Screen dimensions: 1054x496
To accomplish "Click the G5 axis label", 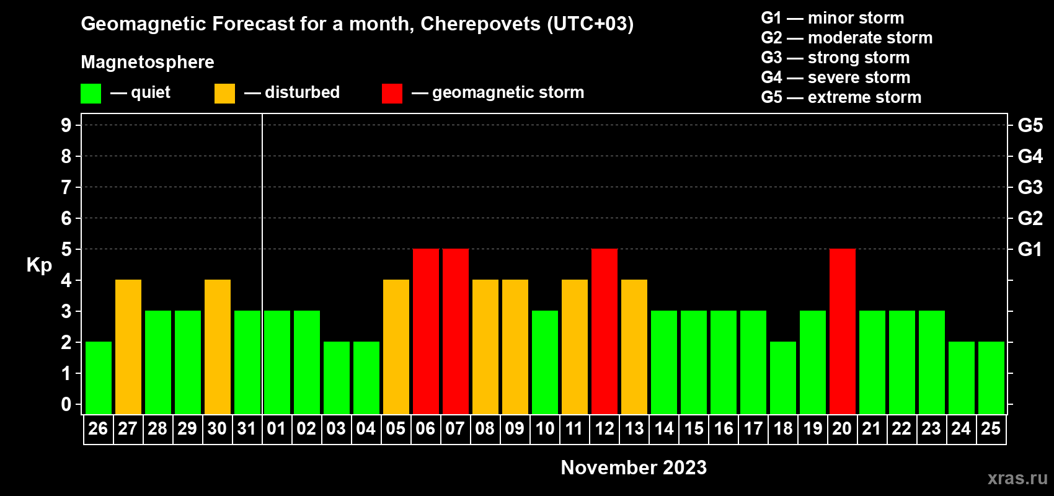I will pos(1030,125).
